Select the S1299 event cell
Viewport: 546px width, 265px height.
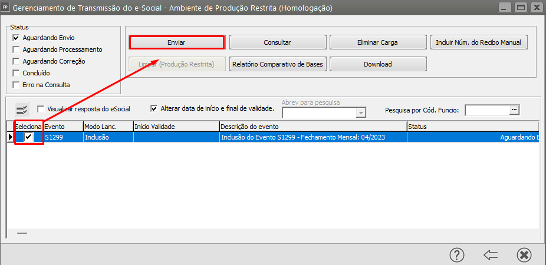tap(63, 137)
